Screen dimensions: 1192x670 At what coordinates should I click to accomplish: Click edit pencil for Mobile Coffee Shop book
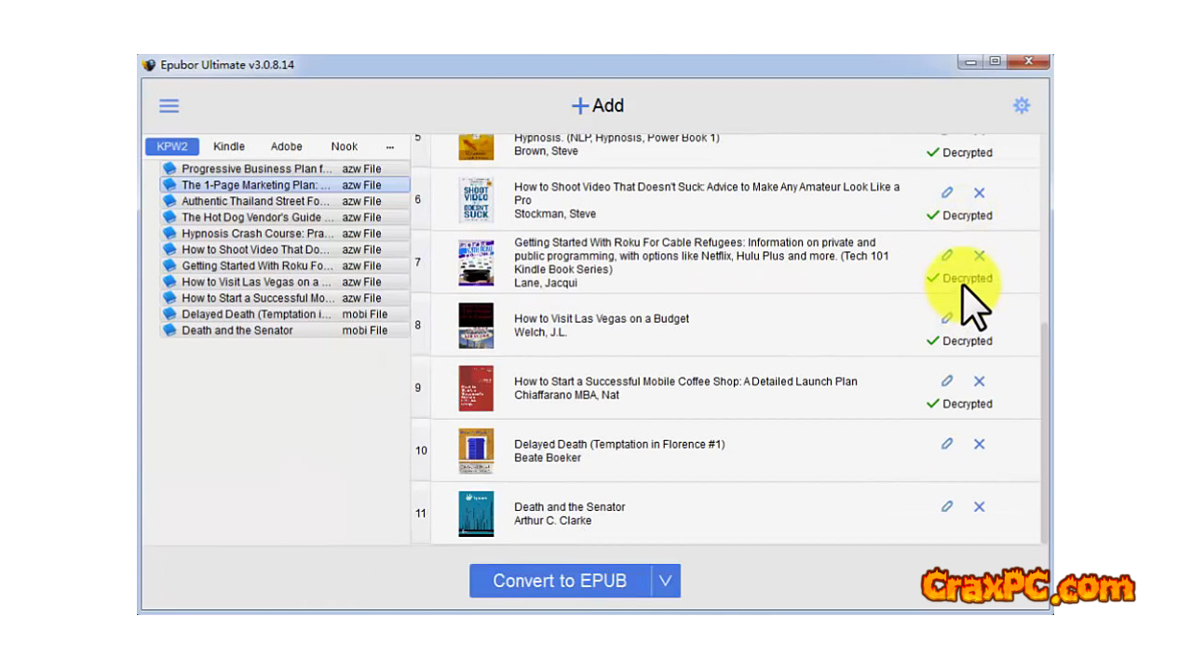tap(947, 381)
